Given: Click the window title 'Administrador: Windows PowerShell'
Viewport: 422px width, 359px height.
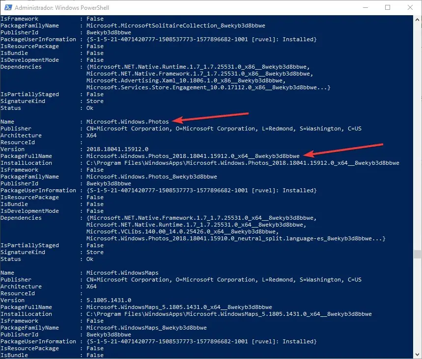Looking at the screenshot, I should pyautogui.click(x=62, y=8).
